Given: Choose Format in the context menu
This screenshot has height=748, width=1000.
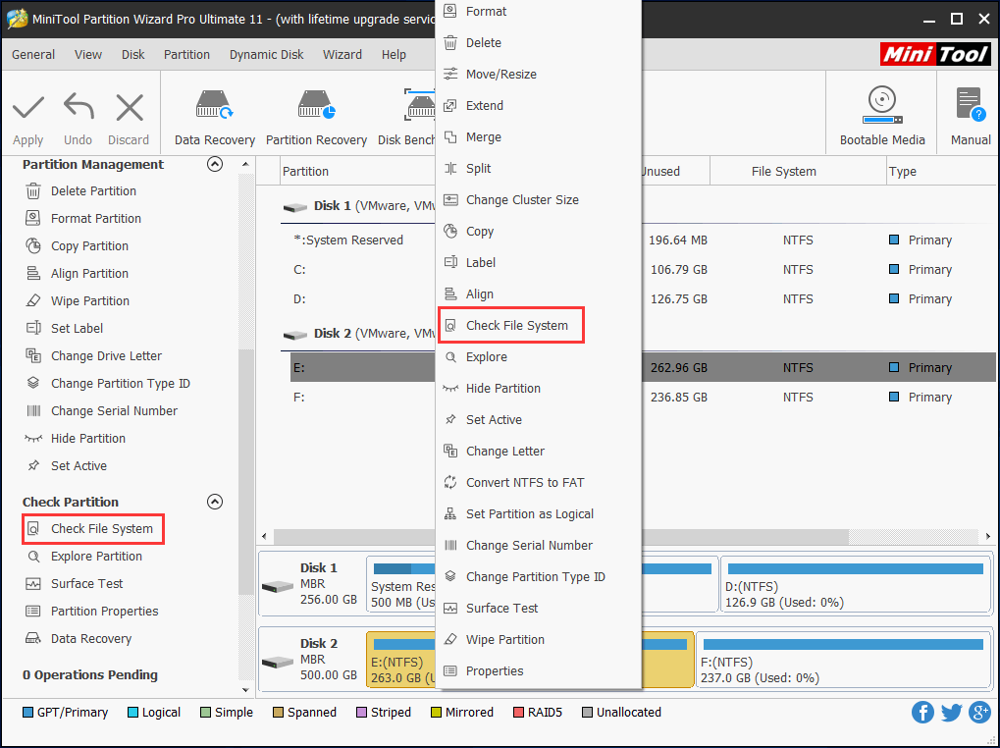Looking at the screenshot, I should pyautogui.click(x=538, y=11).
